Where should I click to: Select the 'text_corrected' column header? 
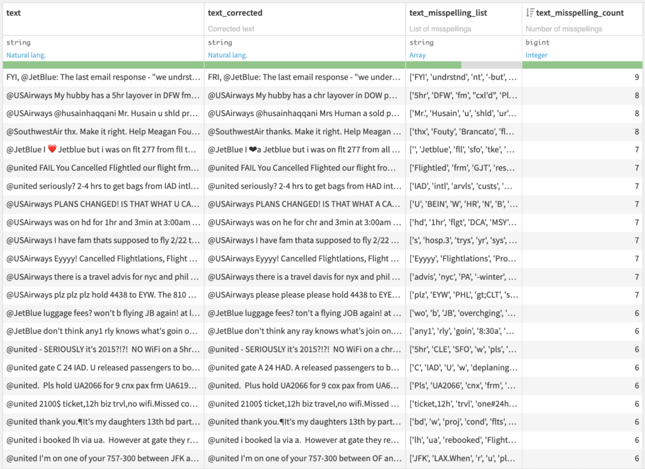coord(235,13)
